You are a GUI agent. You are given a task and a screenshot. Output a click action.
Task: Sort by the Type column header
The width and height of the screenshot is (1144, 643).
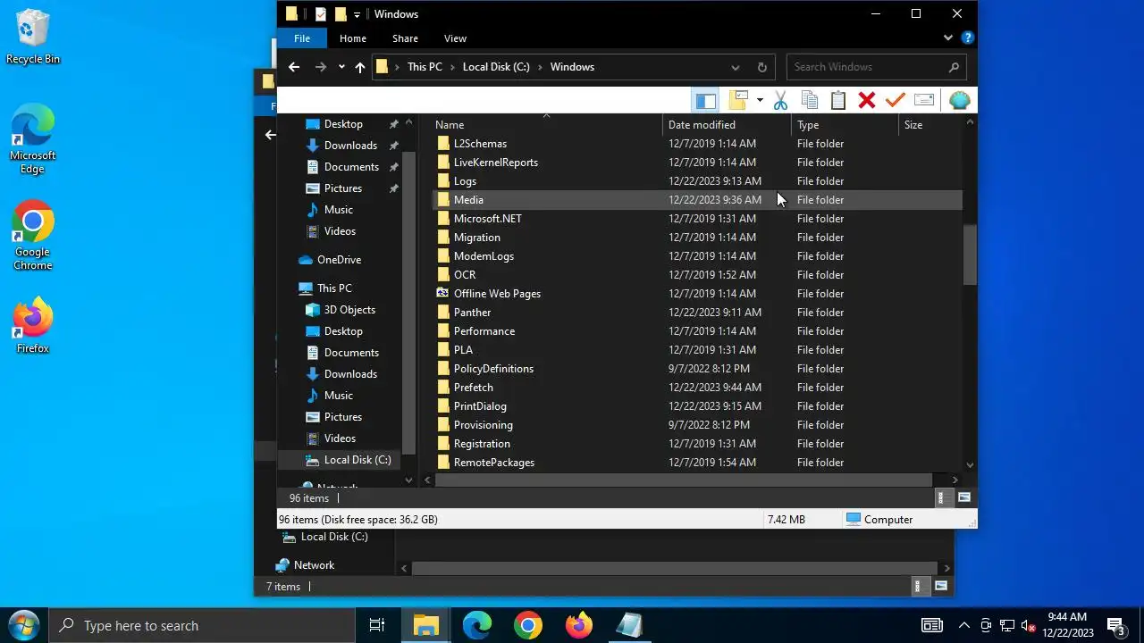point(845,125)
